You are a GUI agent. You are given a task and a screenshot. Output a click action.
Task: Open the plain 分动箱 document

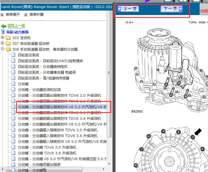pyautogui.click(x=23, y=84)
